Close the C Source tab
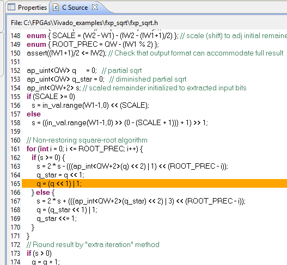Viewport: 287px width, 265px height. pyautogui.click(x=95, y=7)
